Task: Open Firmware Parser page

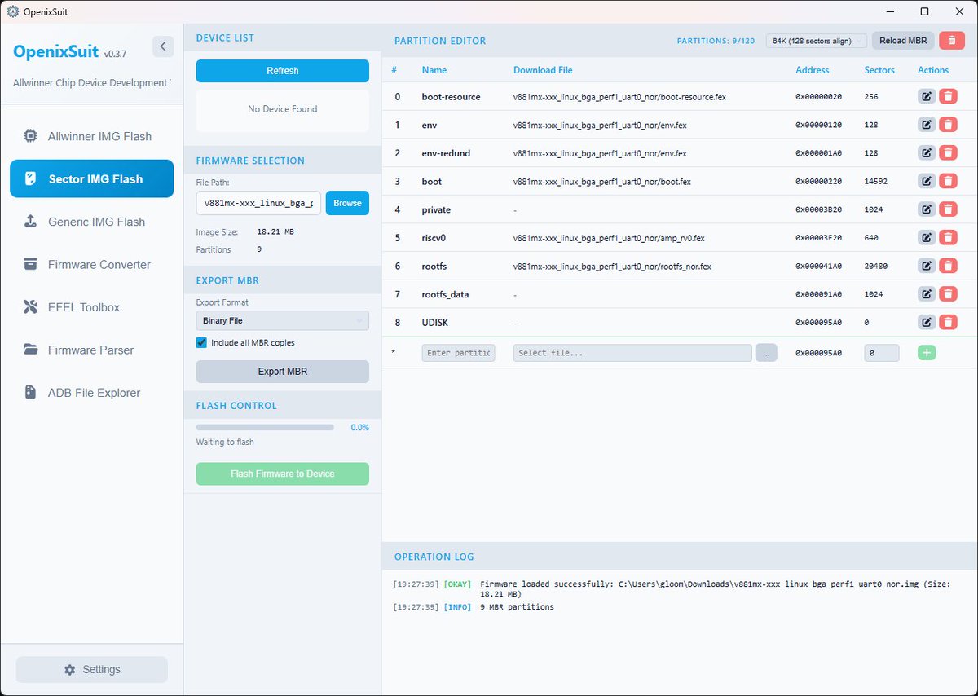Action: (x=91, y=350)
